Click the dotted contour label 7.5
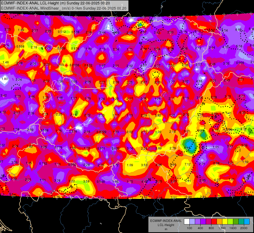Screen dimensions: 254x233 tap(214, 117)
